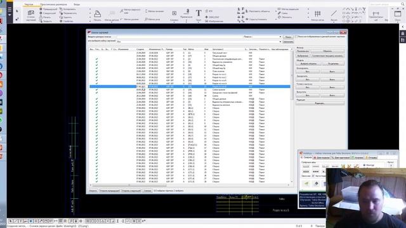Open the Линии сетки grid tool
The width and height of the screenshot is (406, 228).
click(x=317, y=15)
